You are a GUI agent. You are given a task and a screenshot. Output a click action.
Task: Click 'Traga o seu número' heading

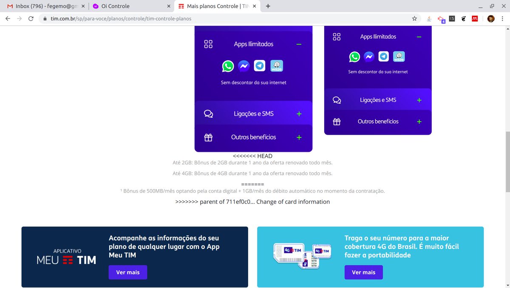[x=402, y=246]
